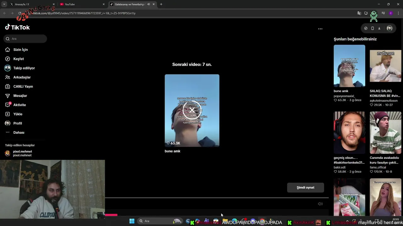Image resolution: width=403 pixels, height=226 pixels.
Task: Open the media controls playlist icon
Action: tap(383, 13)
